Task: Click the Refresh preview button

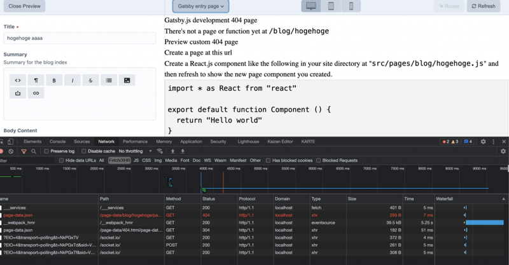Action: (484, 6)
